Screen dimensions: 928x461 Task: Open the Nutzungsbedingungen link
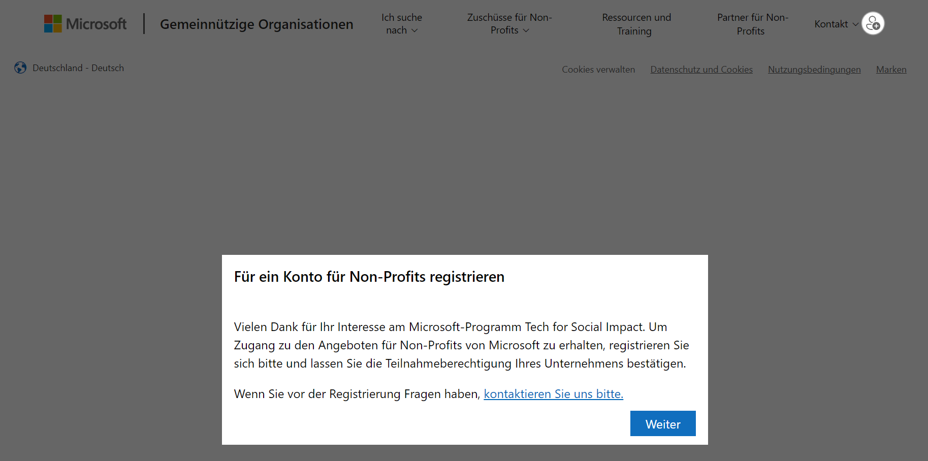[x=814, y=70]
